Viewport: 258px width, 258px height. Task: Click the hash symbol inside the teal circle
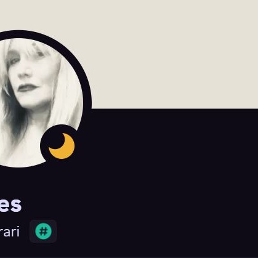coord(43,232)
